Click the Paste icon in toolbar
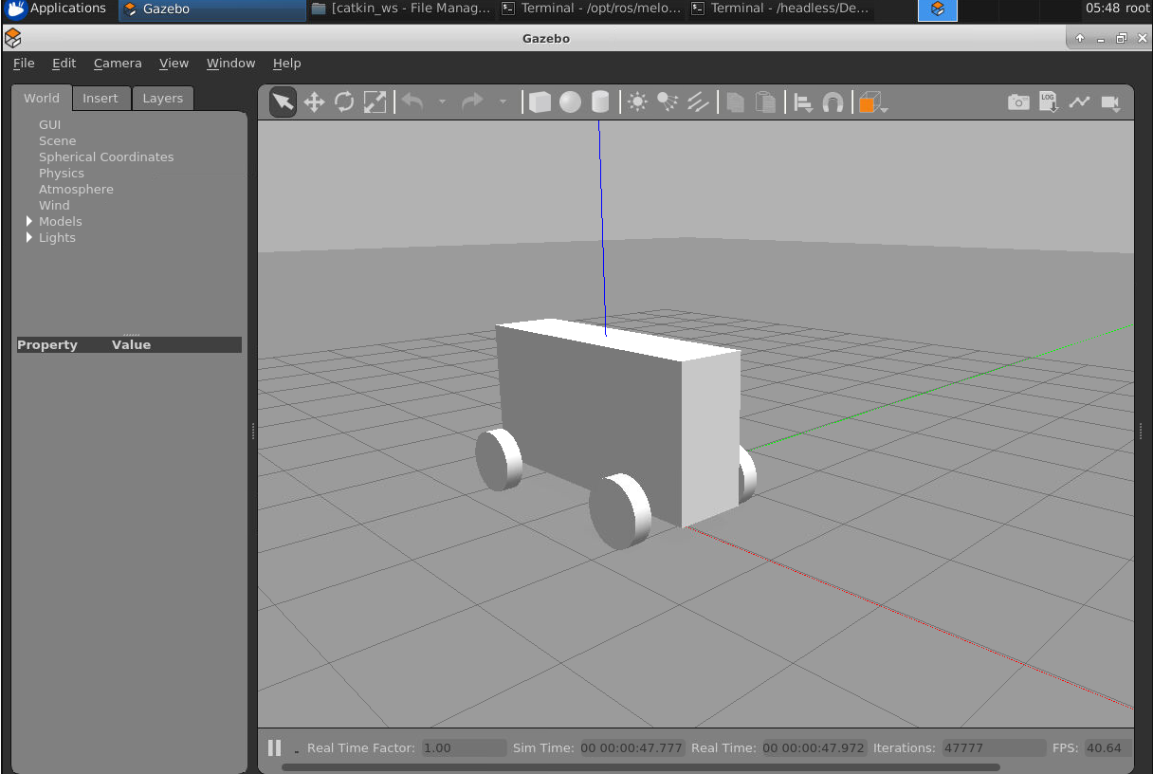 765,102
